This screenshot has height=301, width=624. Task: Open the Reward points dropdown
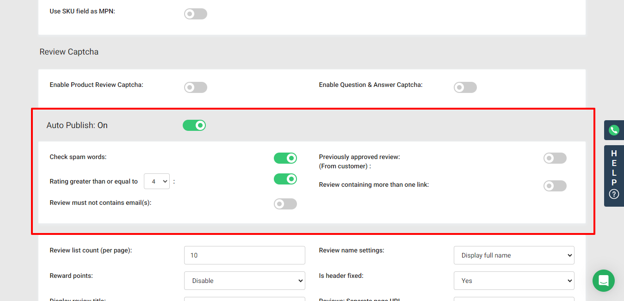(245, 281)
